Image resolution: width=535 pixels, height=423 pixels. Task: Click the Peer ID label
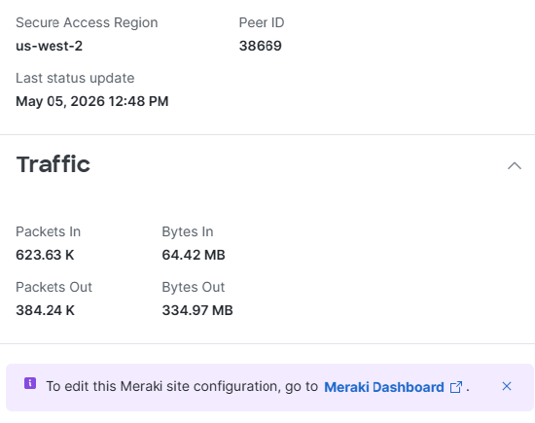pos(262,23)
